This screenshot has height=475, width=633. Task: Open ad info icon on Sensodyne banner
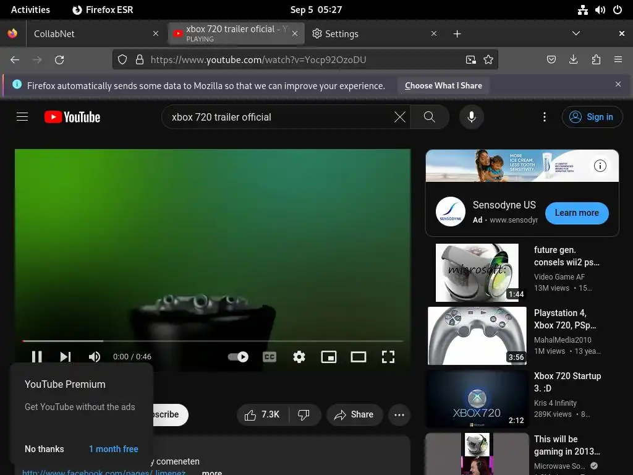pyautogui.click(x=600, y=166)
